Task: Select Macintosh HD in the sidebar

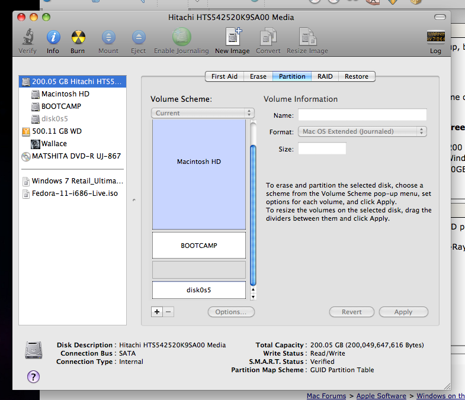Action: (x=73, y=94)
